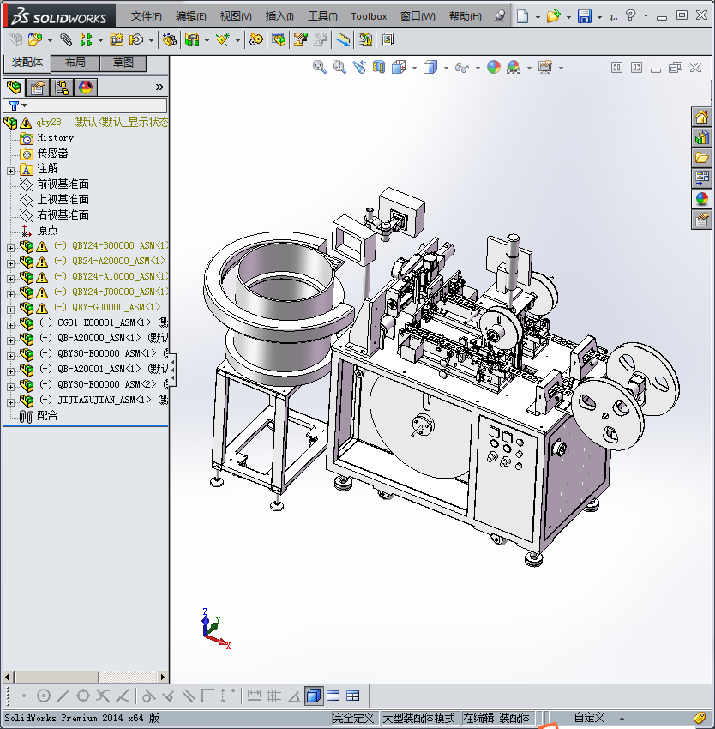The width and height of the screenshot is (715, 729).
Task: Select the 前视基准面 plane in the tree
Action: coord(63,184)
